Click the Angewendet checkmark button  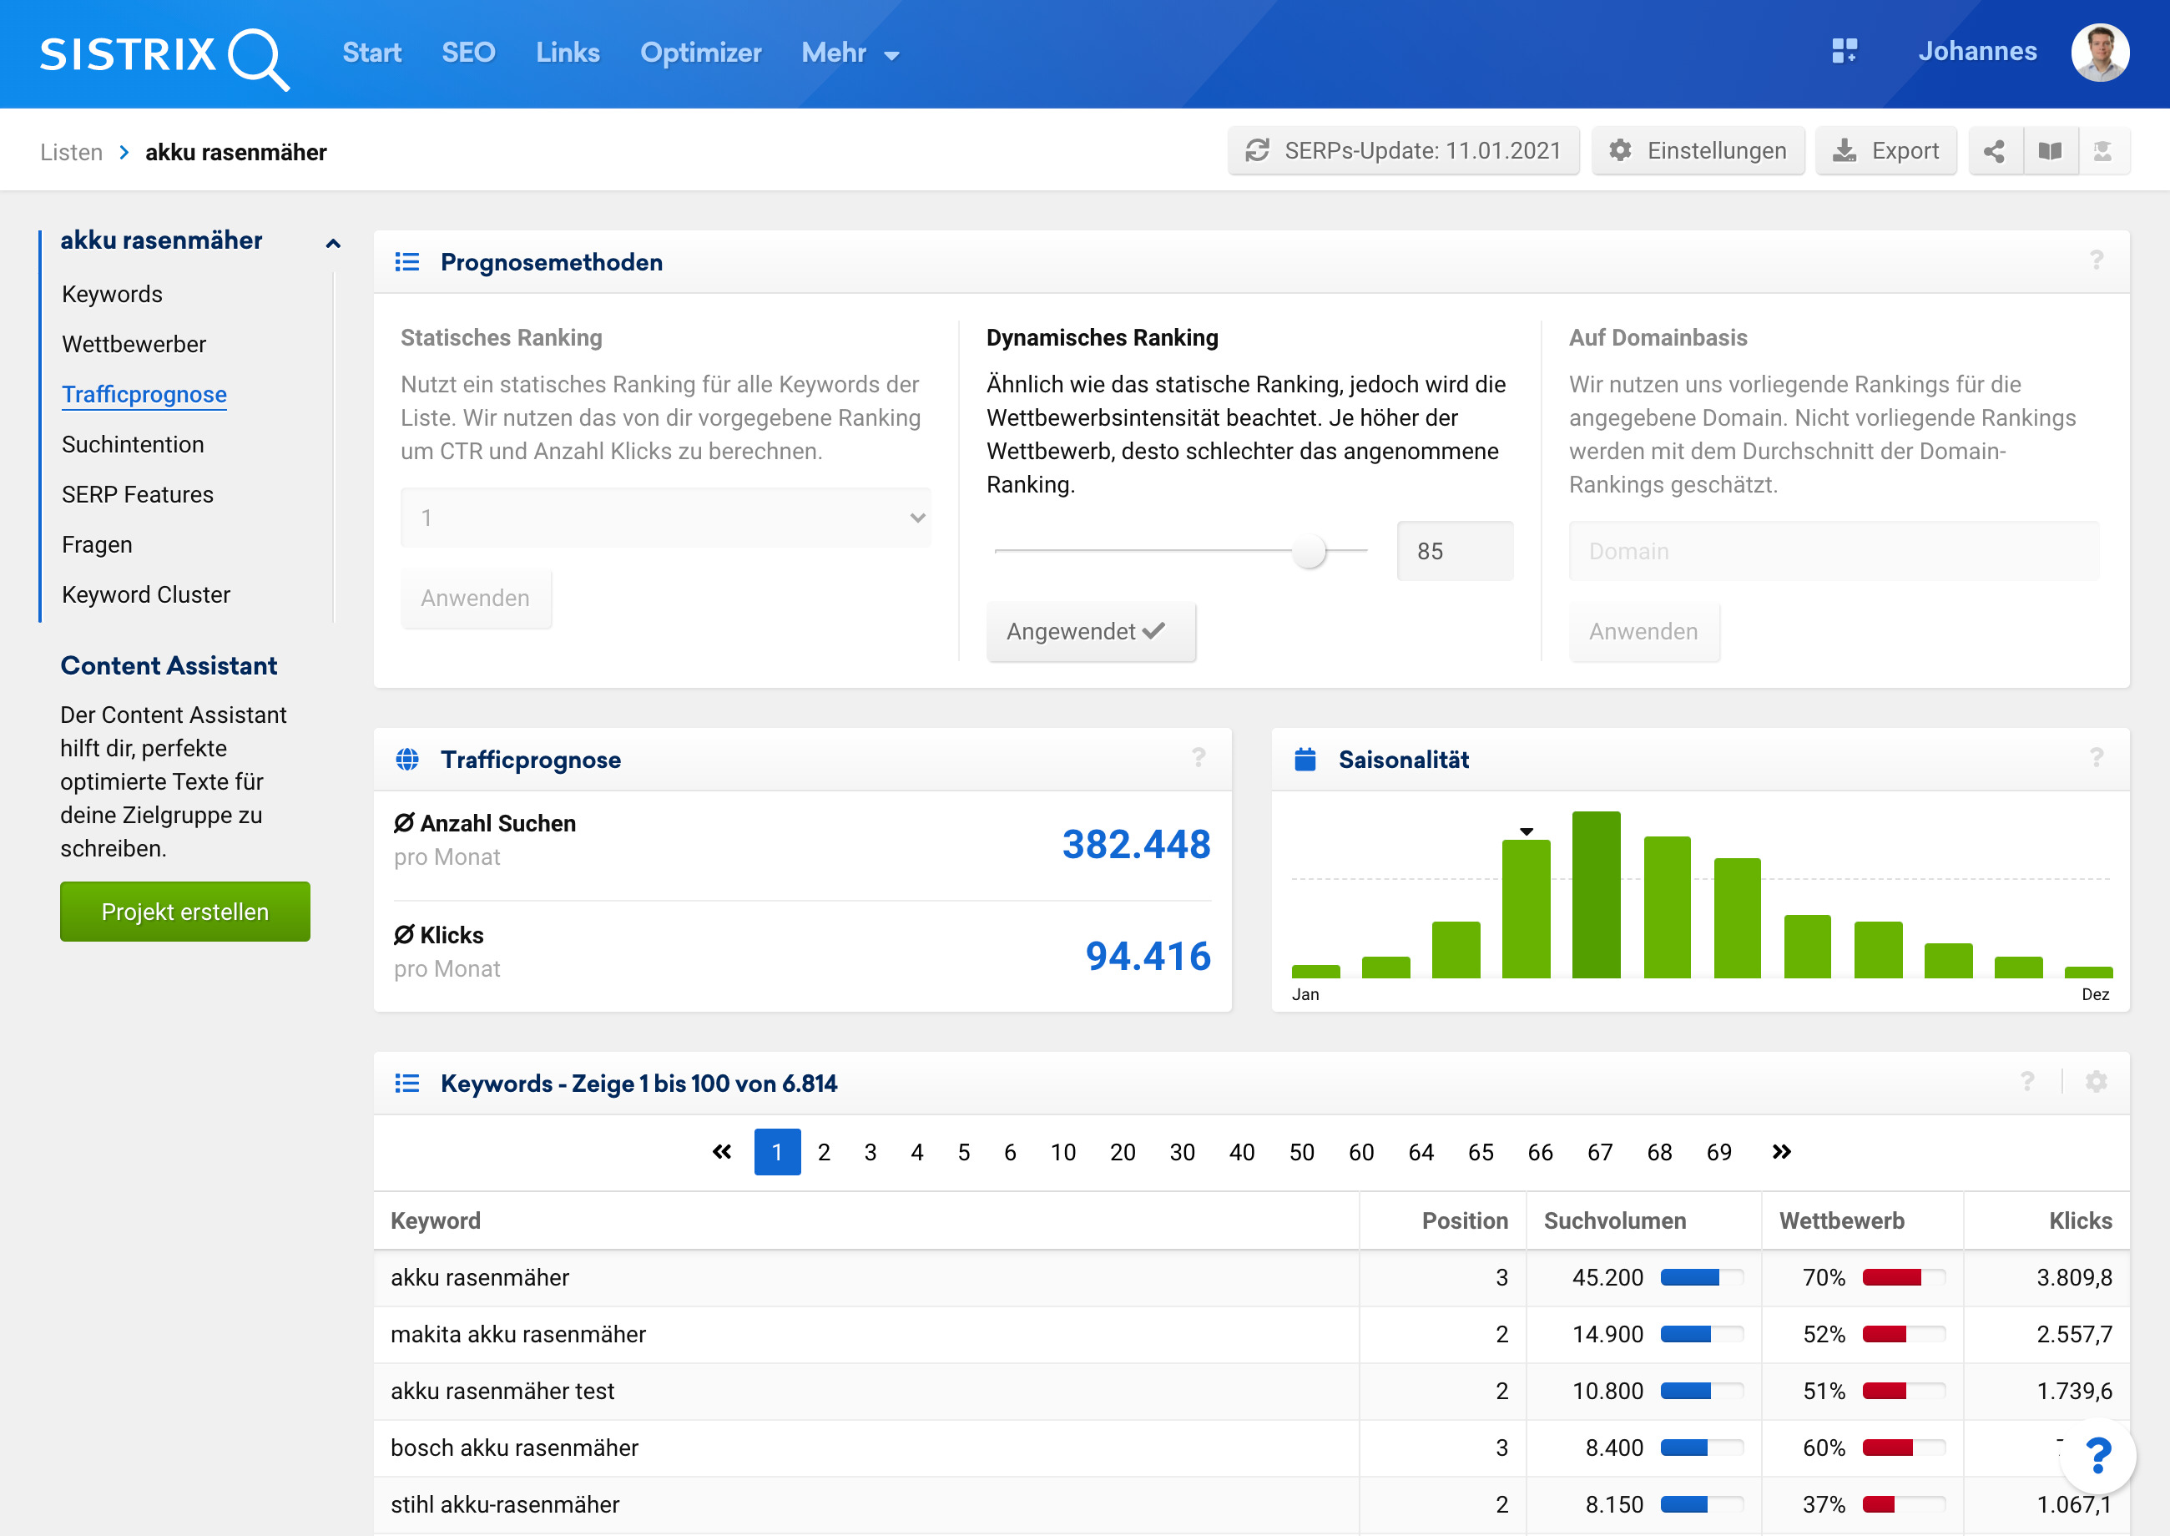click(1090, 632)
